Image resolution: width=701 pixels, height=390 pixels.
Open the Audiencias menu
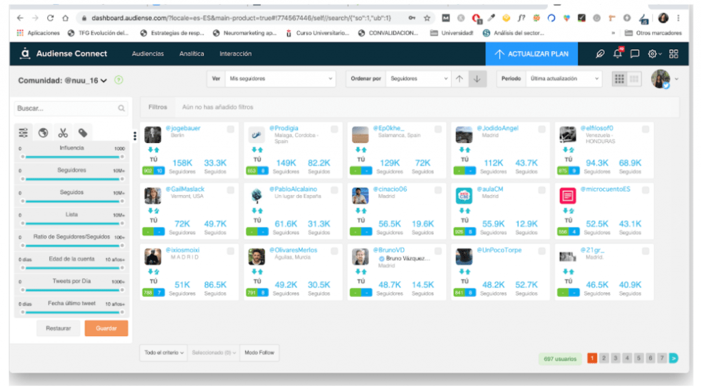point(148,53)
